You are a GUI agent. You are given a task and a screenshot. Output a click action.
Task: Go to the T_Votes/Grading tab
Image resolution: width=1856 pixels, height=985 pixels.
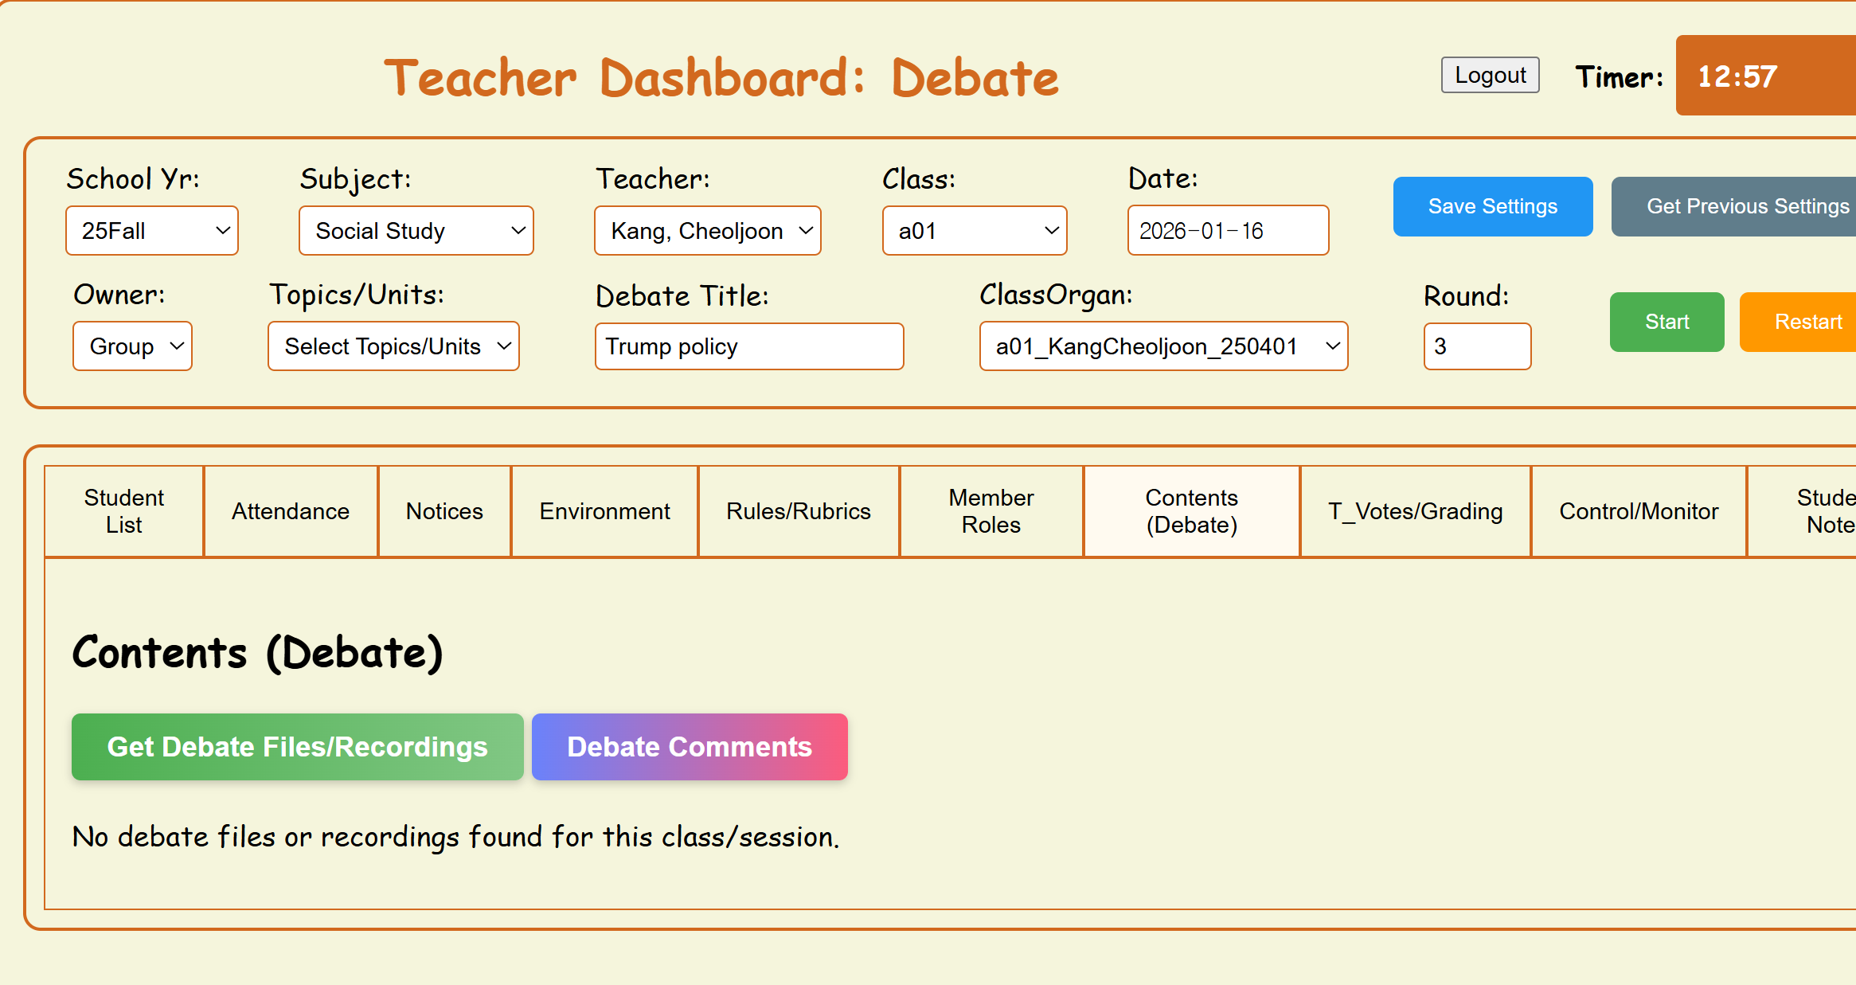click(1415, 511)
